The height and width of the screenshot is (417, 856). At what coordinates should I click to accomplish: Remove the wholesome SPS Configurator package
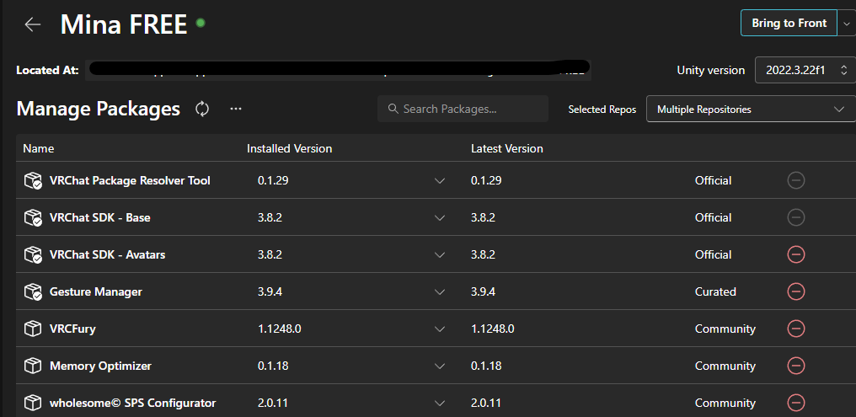tap(795, 403)
